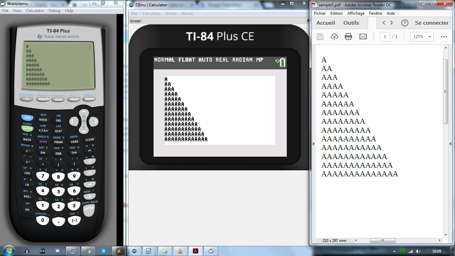Click the page number field in Acrobat
This screenshot has width=455, height=256.
click(385, 37)
